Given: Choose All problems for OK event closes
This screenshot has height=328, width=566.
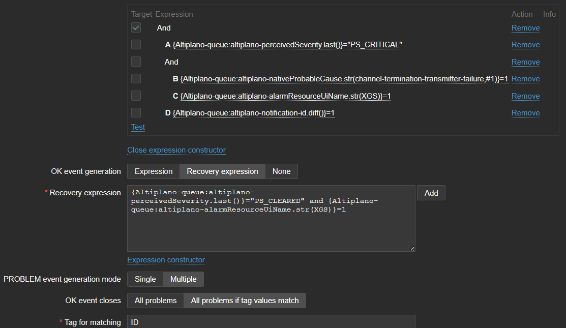Looking at the screenshot, I should pyautogui.click(x=155, y=301).
